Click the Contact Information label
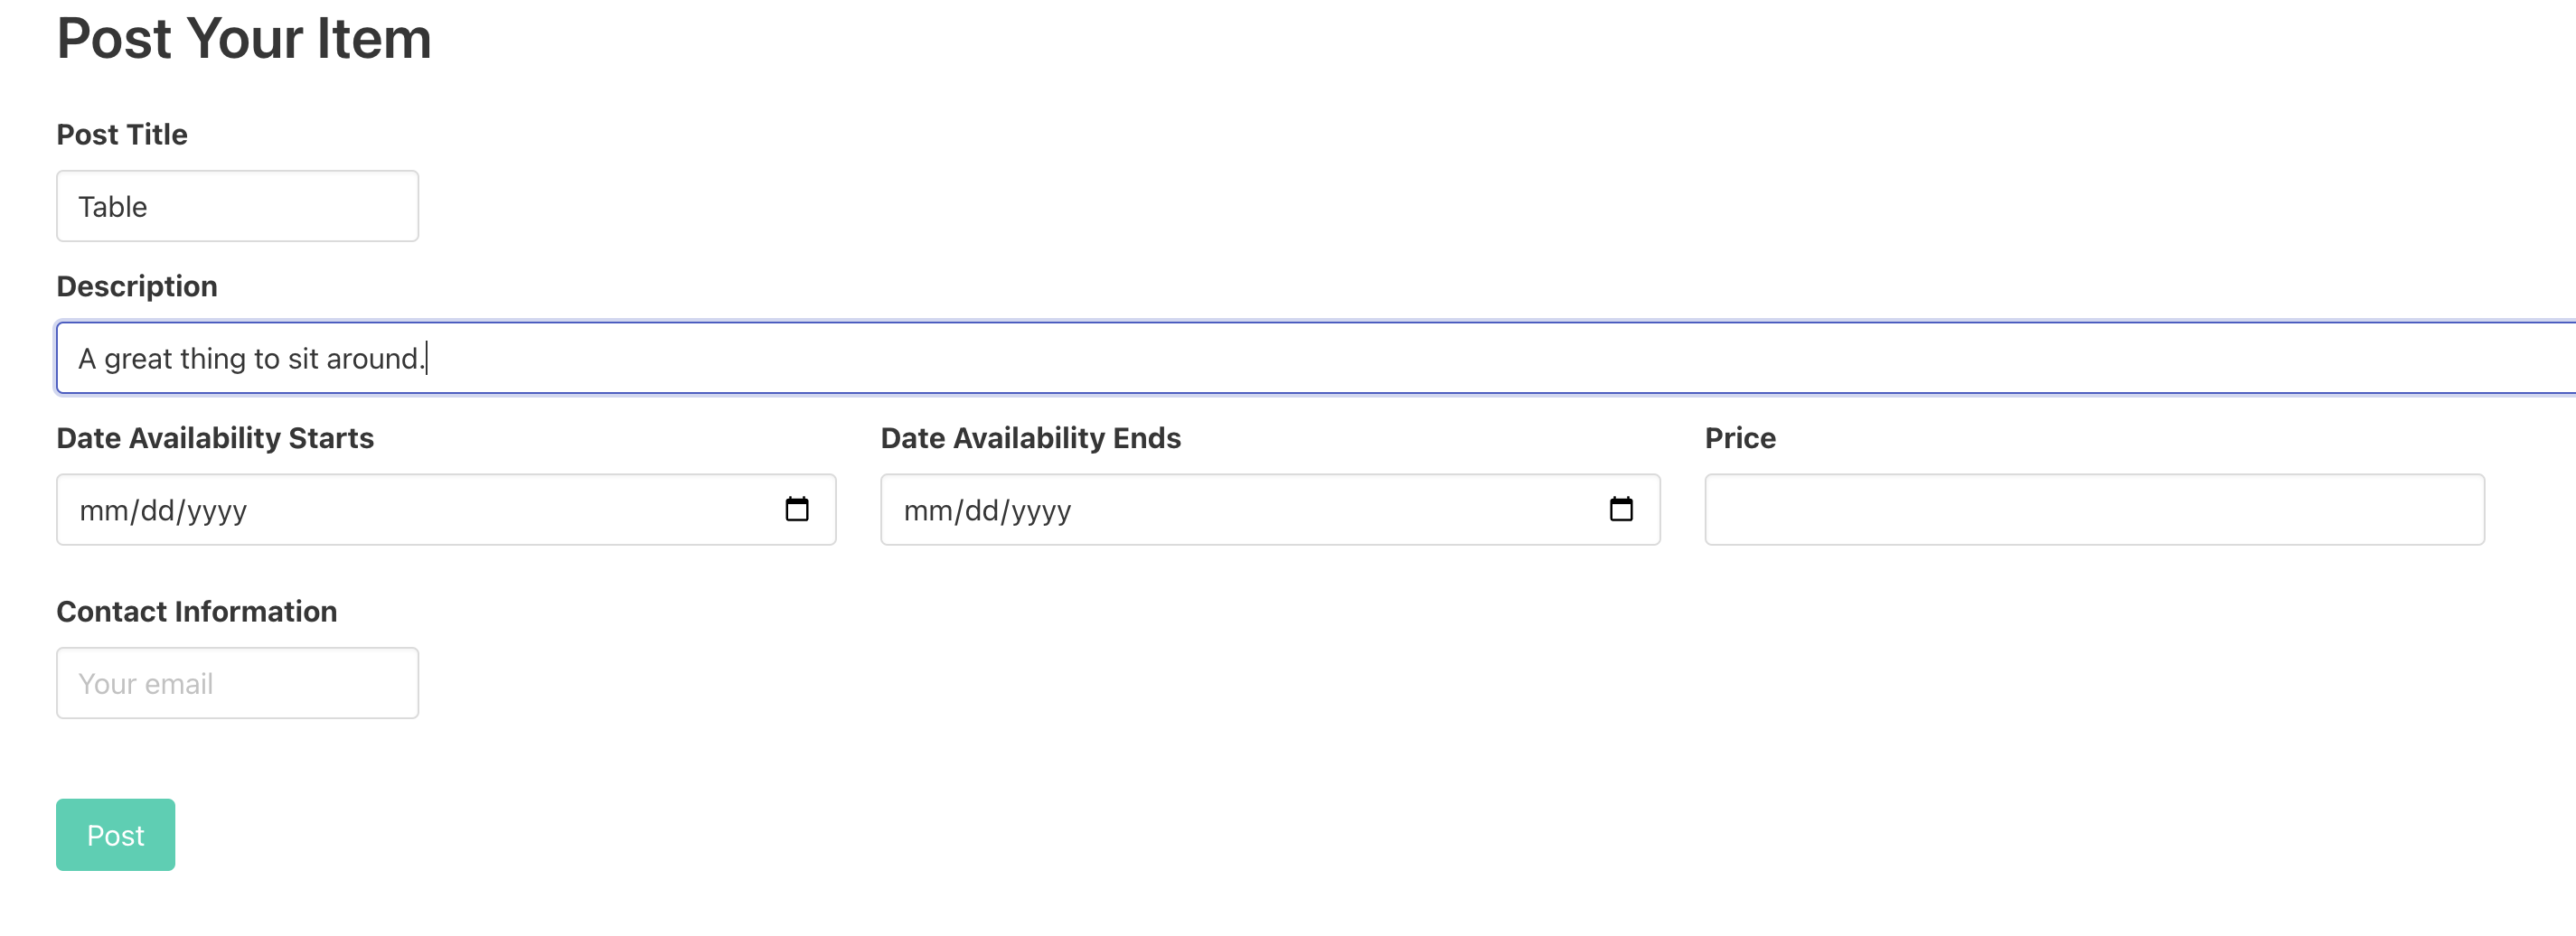This screenshot has height=936, width=2576. pyautogui.click(x=197, y=612)
